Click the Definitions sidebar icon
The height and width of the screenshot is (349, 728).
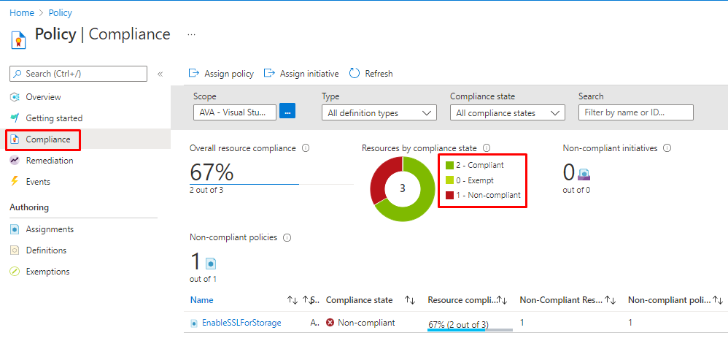pos(15,250)
